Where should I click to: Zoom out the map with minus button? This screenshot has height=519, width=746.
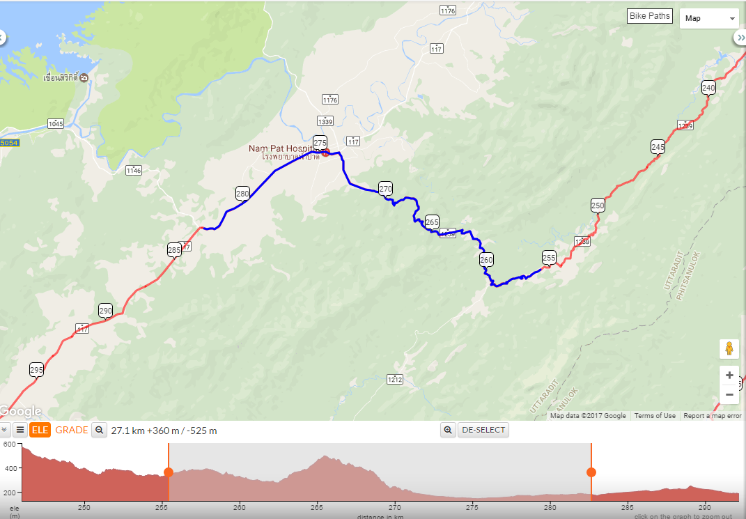click(x=729, y=395)
